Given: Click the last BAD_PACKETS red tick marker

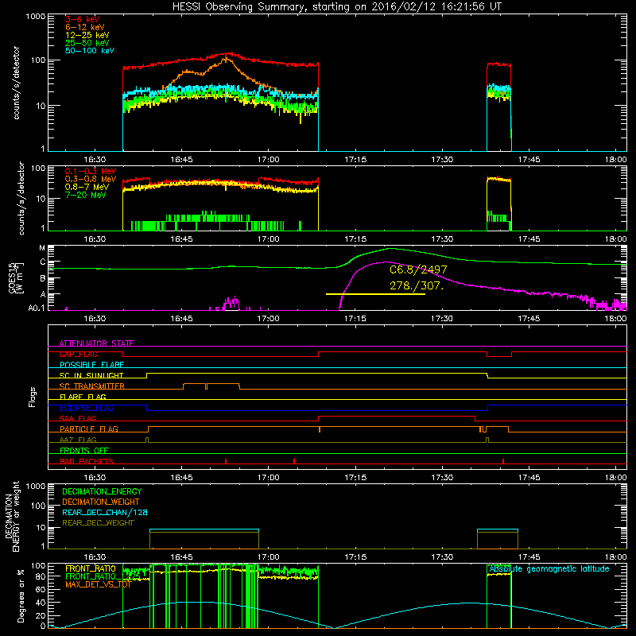Looking at the screenshot, I should (x=503, y=461).
